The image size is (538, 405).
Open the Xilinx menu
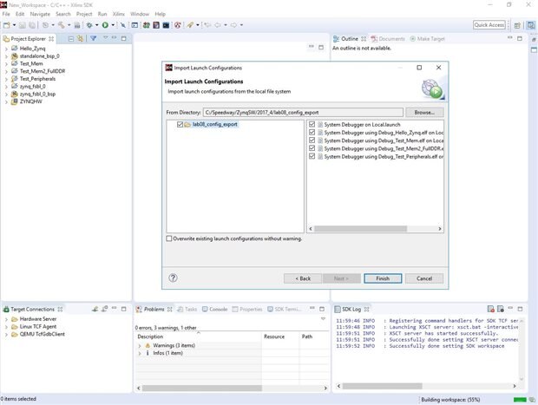pos(118,14)
